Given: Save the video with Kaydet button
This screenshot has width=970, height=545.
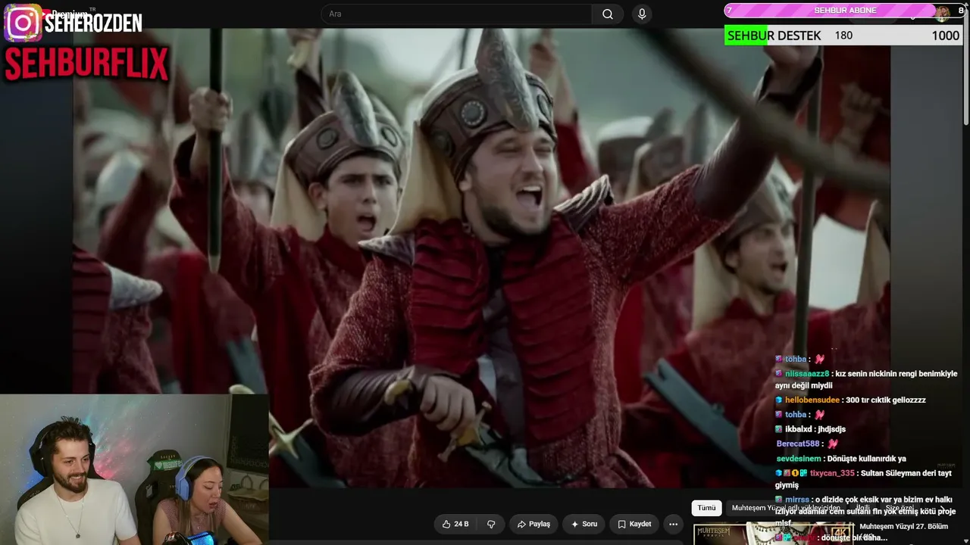Looking at the screenshot, I should pos(634,524).
